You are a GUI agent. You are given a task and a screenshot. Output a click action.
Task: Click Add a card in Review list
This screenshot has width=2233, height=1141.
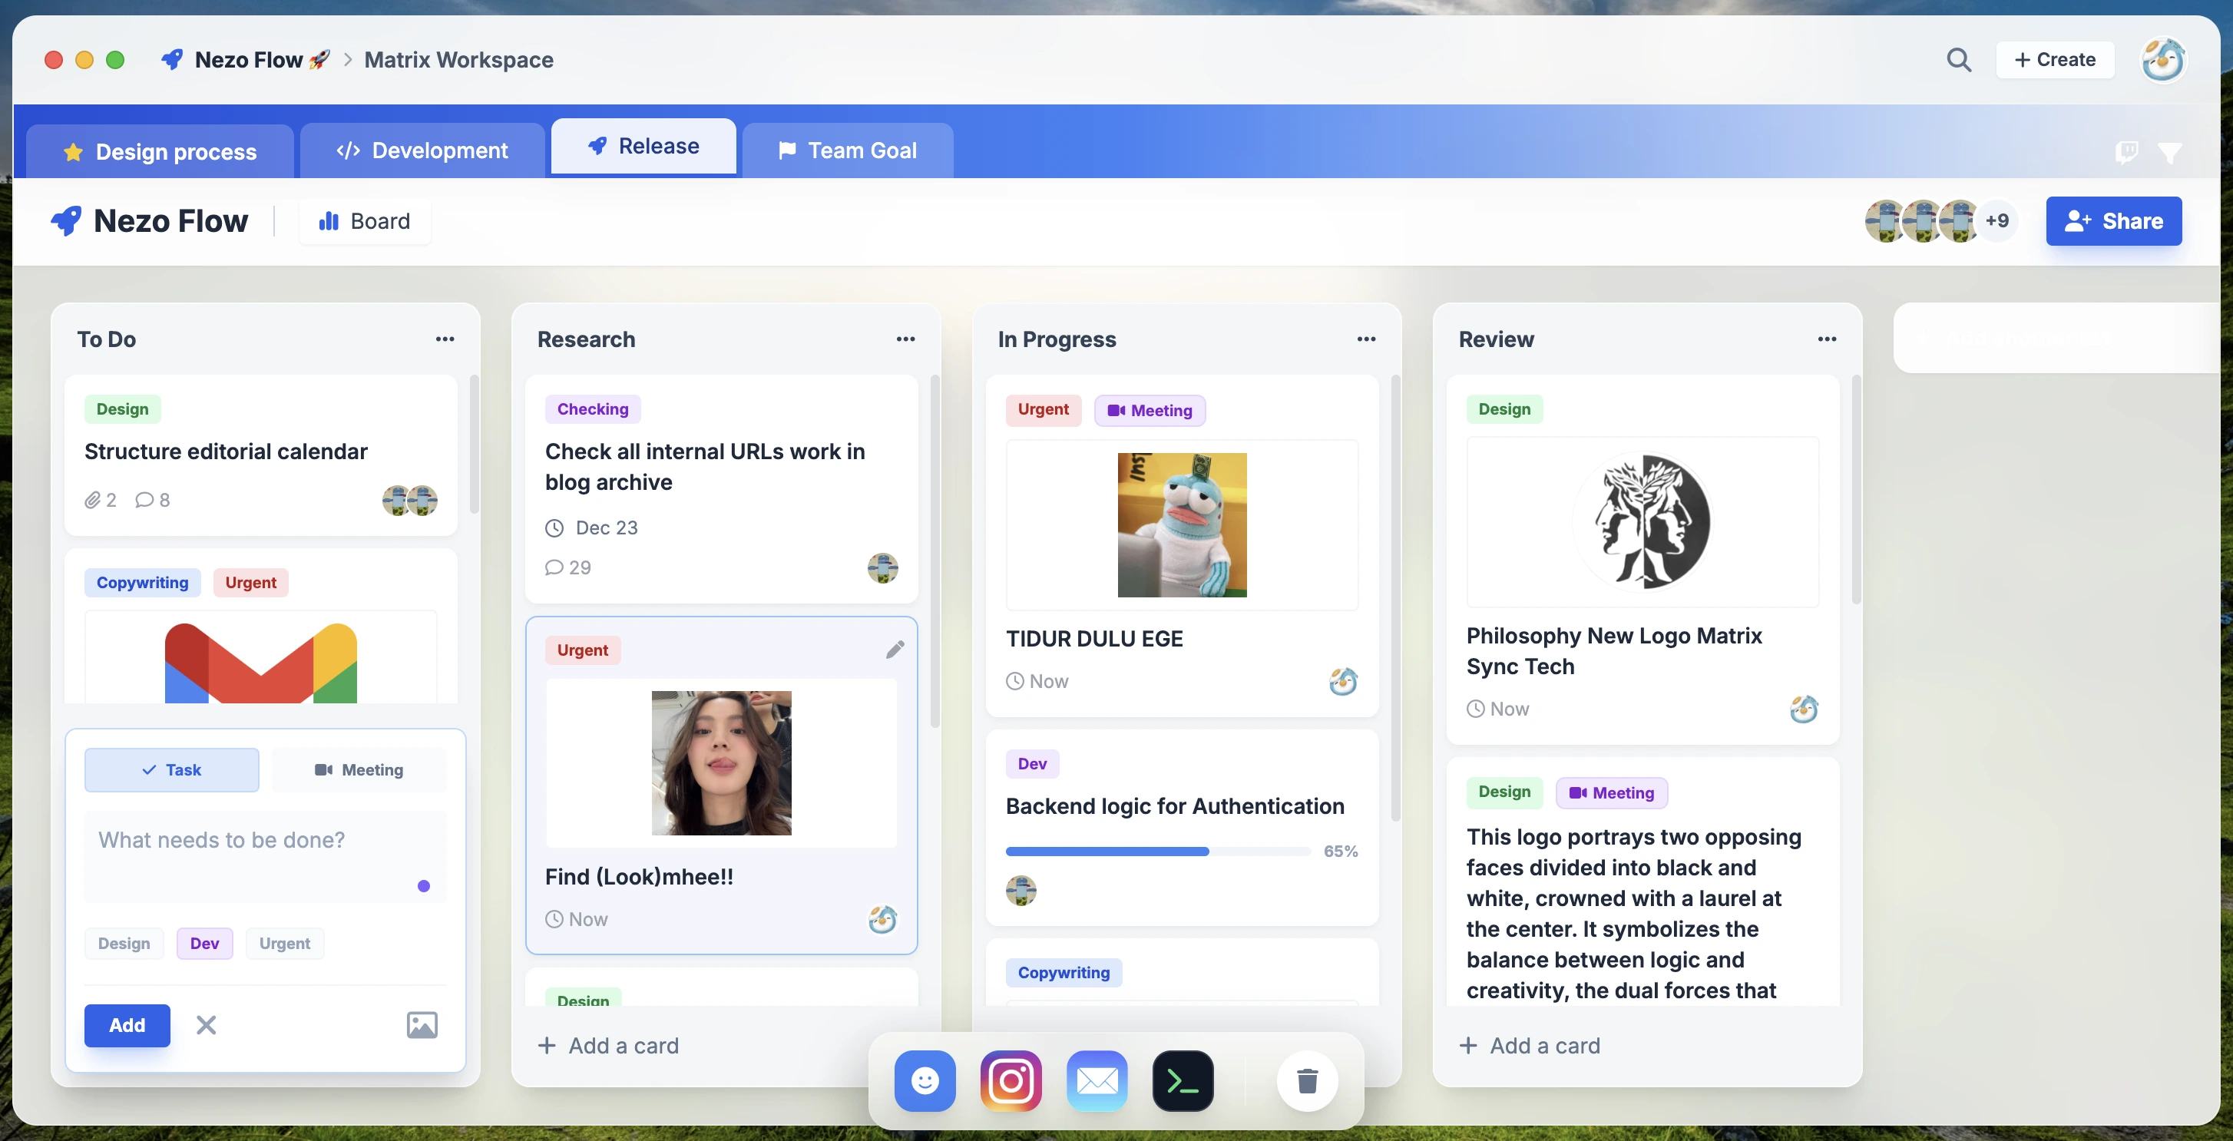(1530, 1046)
